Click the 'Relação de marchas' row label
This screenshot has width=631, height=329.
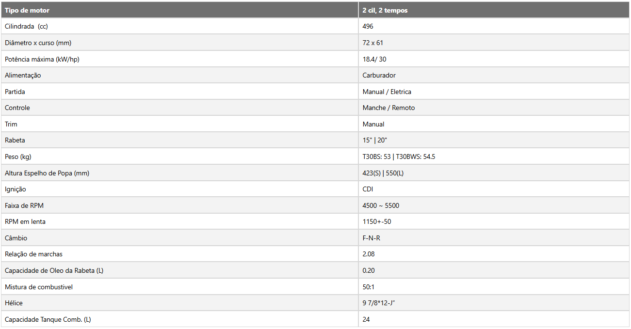[33, 254]
